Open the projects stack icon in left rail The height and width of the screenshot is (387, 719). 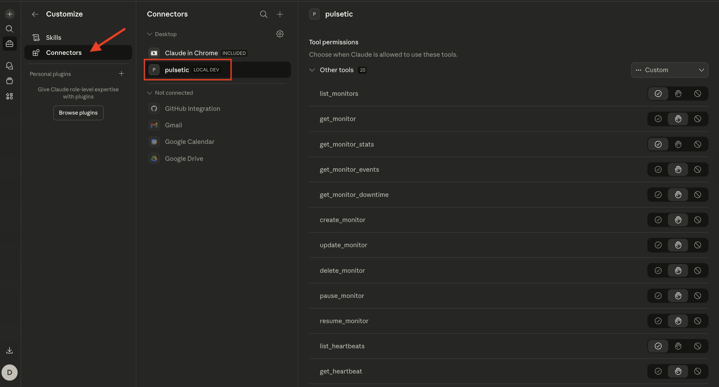pyautogui.click(x=10, y=81)
